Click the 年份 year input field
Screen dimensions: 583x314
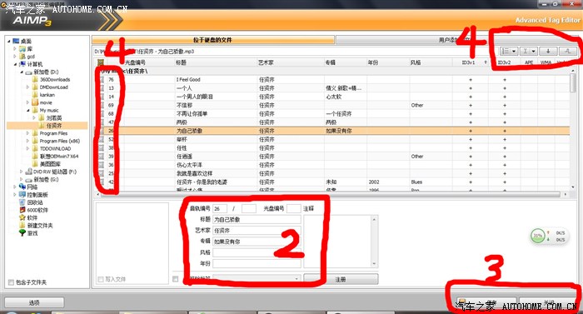click(257, 264)
